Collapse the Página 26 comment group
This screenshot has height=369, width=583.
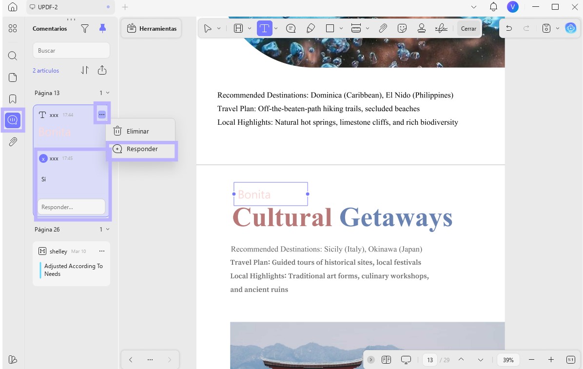click(x=108, y=229)
